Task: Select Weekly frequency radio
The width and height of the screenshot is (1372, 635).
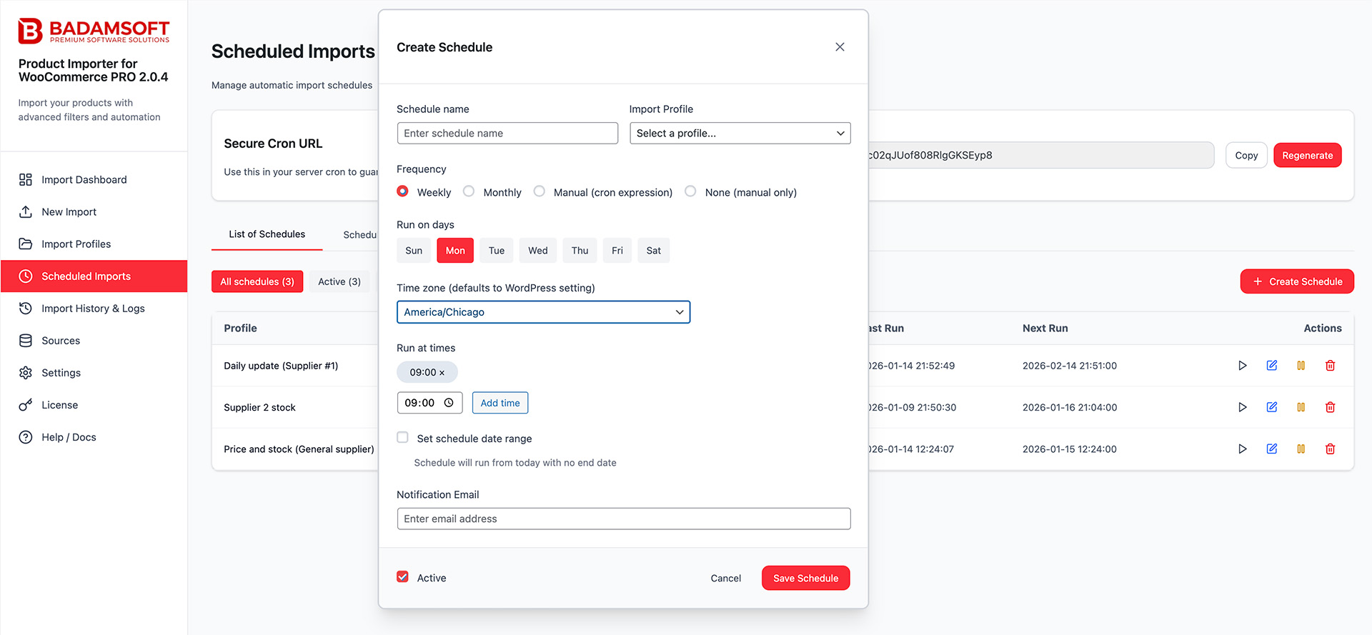Action: (x=403, y=191)
